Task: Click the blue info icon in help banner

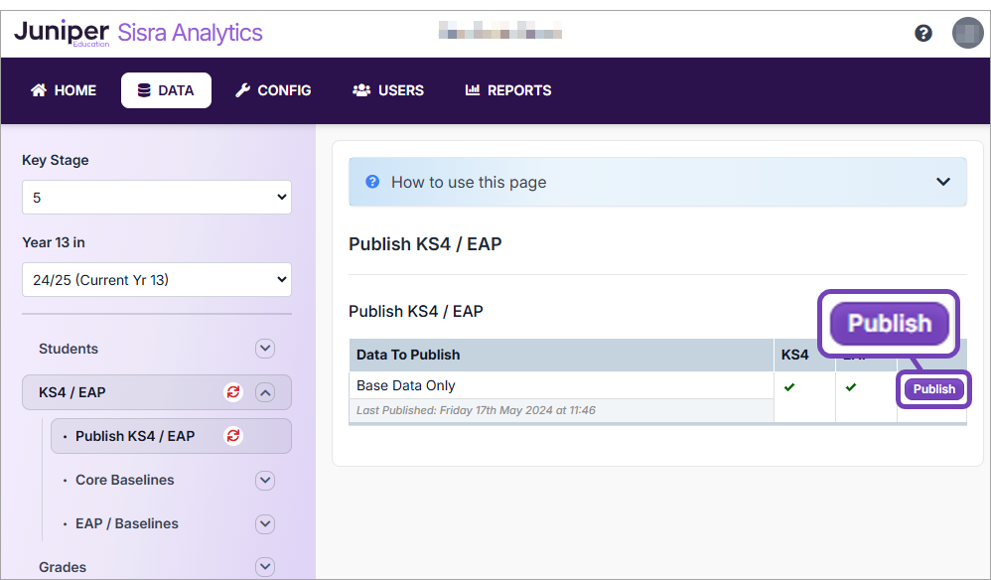Action: coord(372,182)
